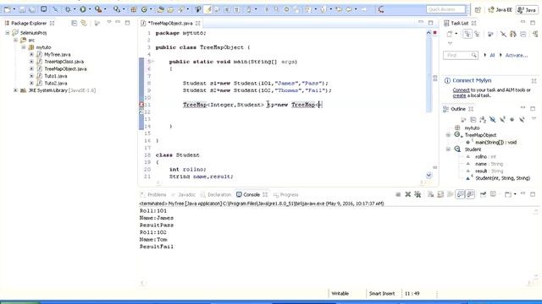542x304 pixels.
Task: Toggle Scheduled view in Task List
Action: [x=478, y=34]
